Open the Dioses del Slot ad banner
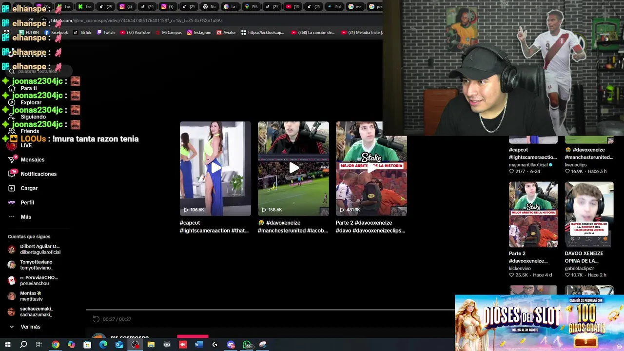 pos(539,323)
